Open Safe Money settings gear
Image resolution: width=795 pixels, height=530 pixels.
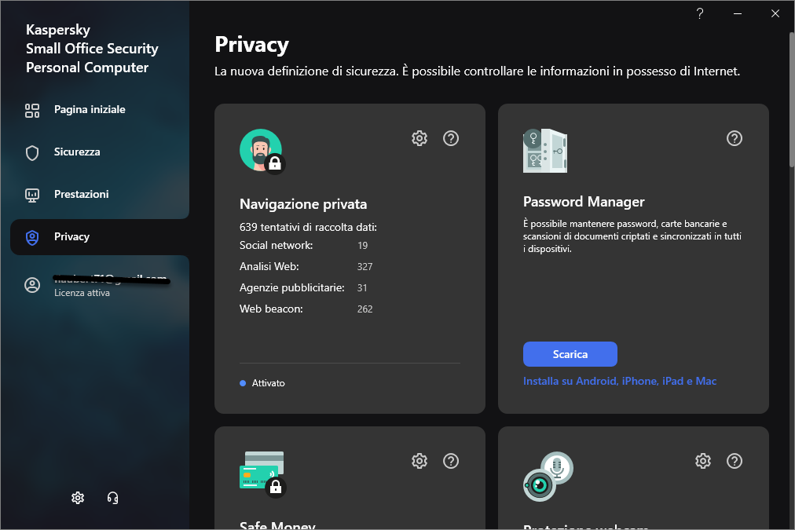pos(419,461)
